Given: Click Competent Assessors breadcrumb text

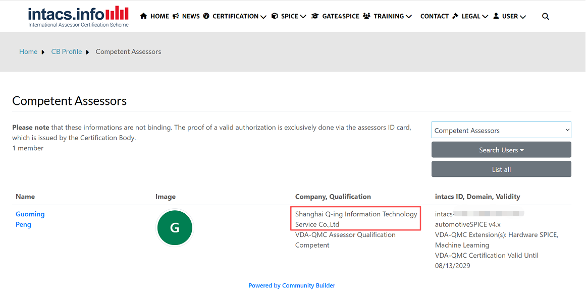Looking at the screenshot, I should click(128, 51).
